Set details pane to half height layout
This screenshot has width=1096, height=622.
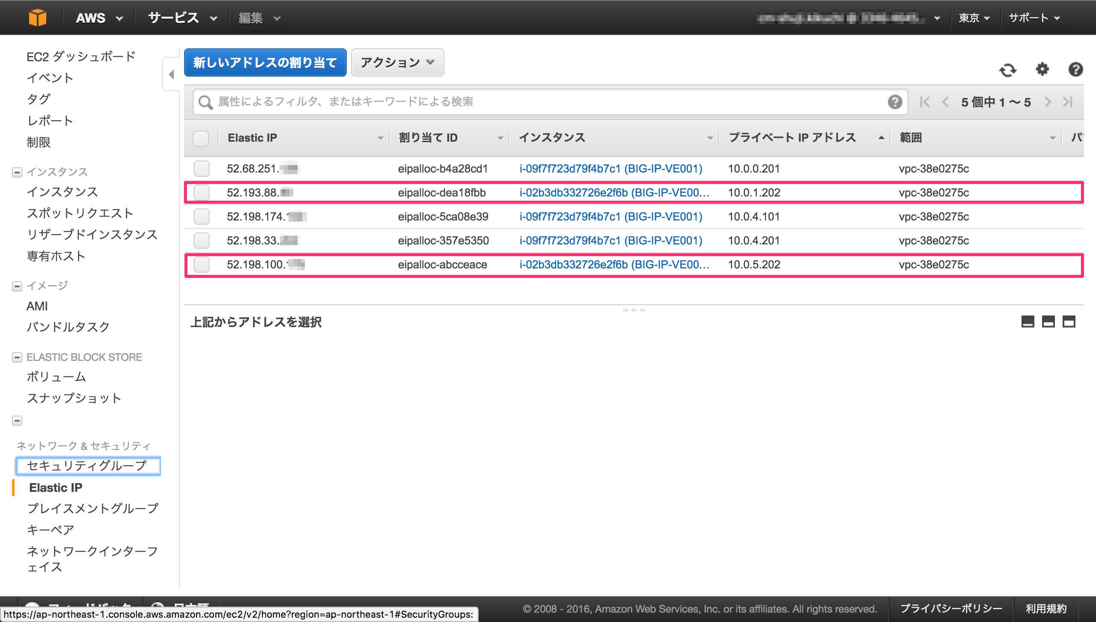pyautogui.click(x=1048, y=321)
